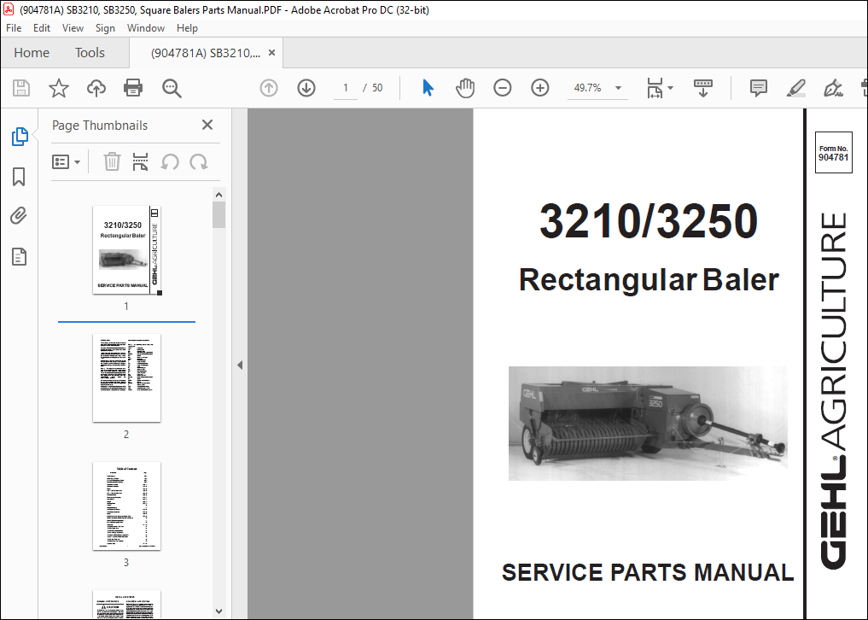Image resolution: width=868 pixels, height=620 pixels.
Task: Collapse the navigation pane with the arrow
Action: pyautogui.click(x=240, y=366)
